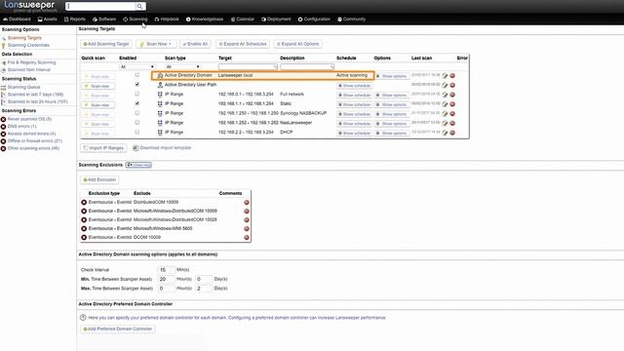The height and width of the screenshot is (351, 624).
Task: Click the Lansweeper logo
Action: click(x=30, y=6)
